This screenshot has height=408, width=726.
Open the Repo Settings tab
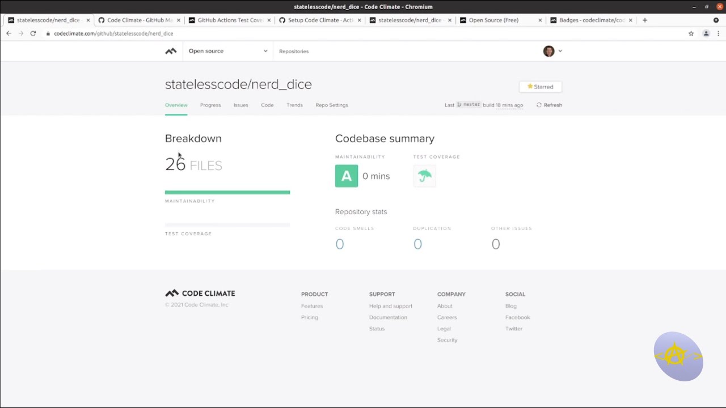pyautogui.click(x=332, y=105)
